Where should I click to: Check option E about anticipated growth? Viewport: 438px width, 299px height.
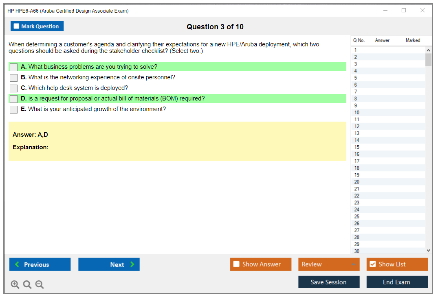click(14, 109)
